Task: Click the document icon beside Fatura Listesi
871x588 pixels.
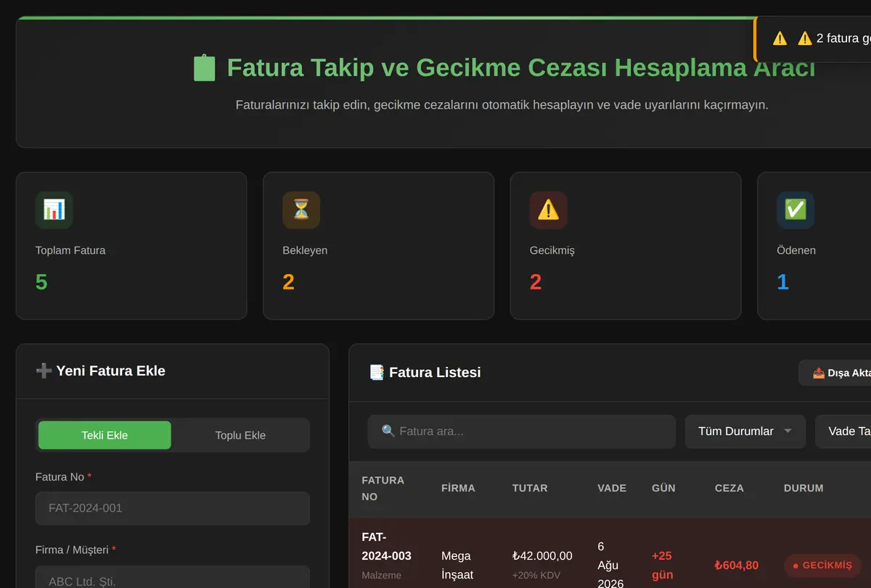Action: [377, 372]
